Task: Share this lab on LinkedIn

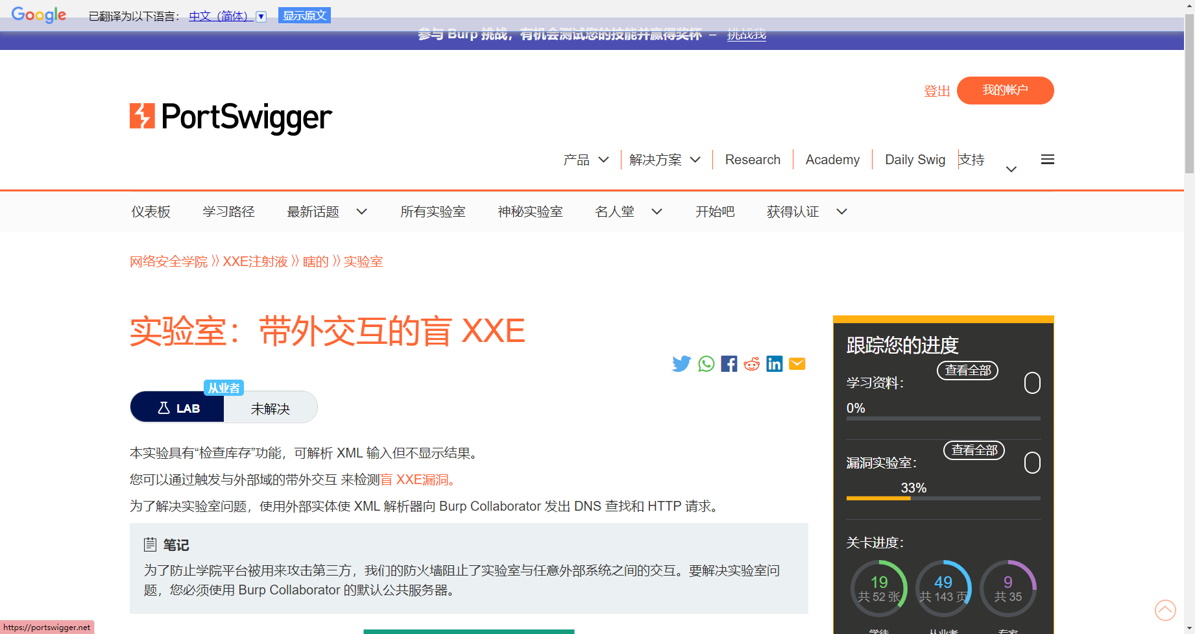Action: pos(775,364)
